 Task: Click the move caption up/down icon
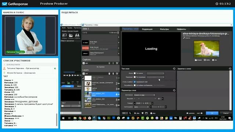(x=113, y=63)
